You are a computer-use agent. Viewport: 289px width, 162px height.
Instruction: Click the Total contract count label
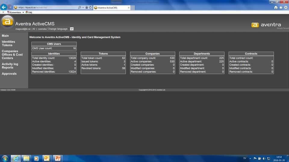(241, 58)
